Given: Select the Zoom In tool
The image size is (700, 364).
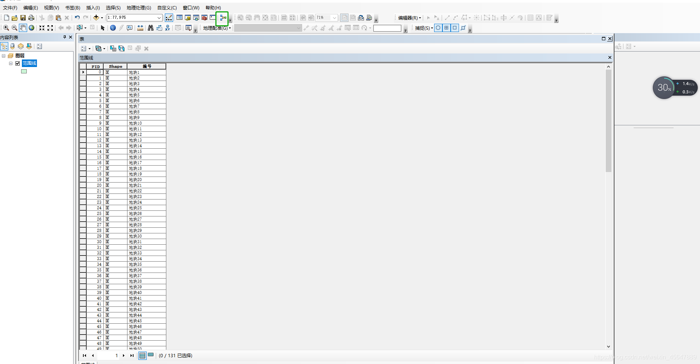Looking at the screenshot, I should click(6, 28).
